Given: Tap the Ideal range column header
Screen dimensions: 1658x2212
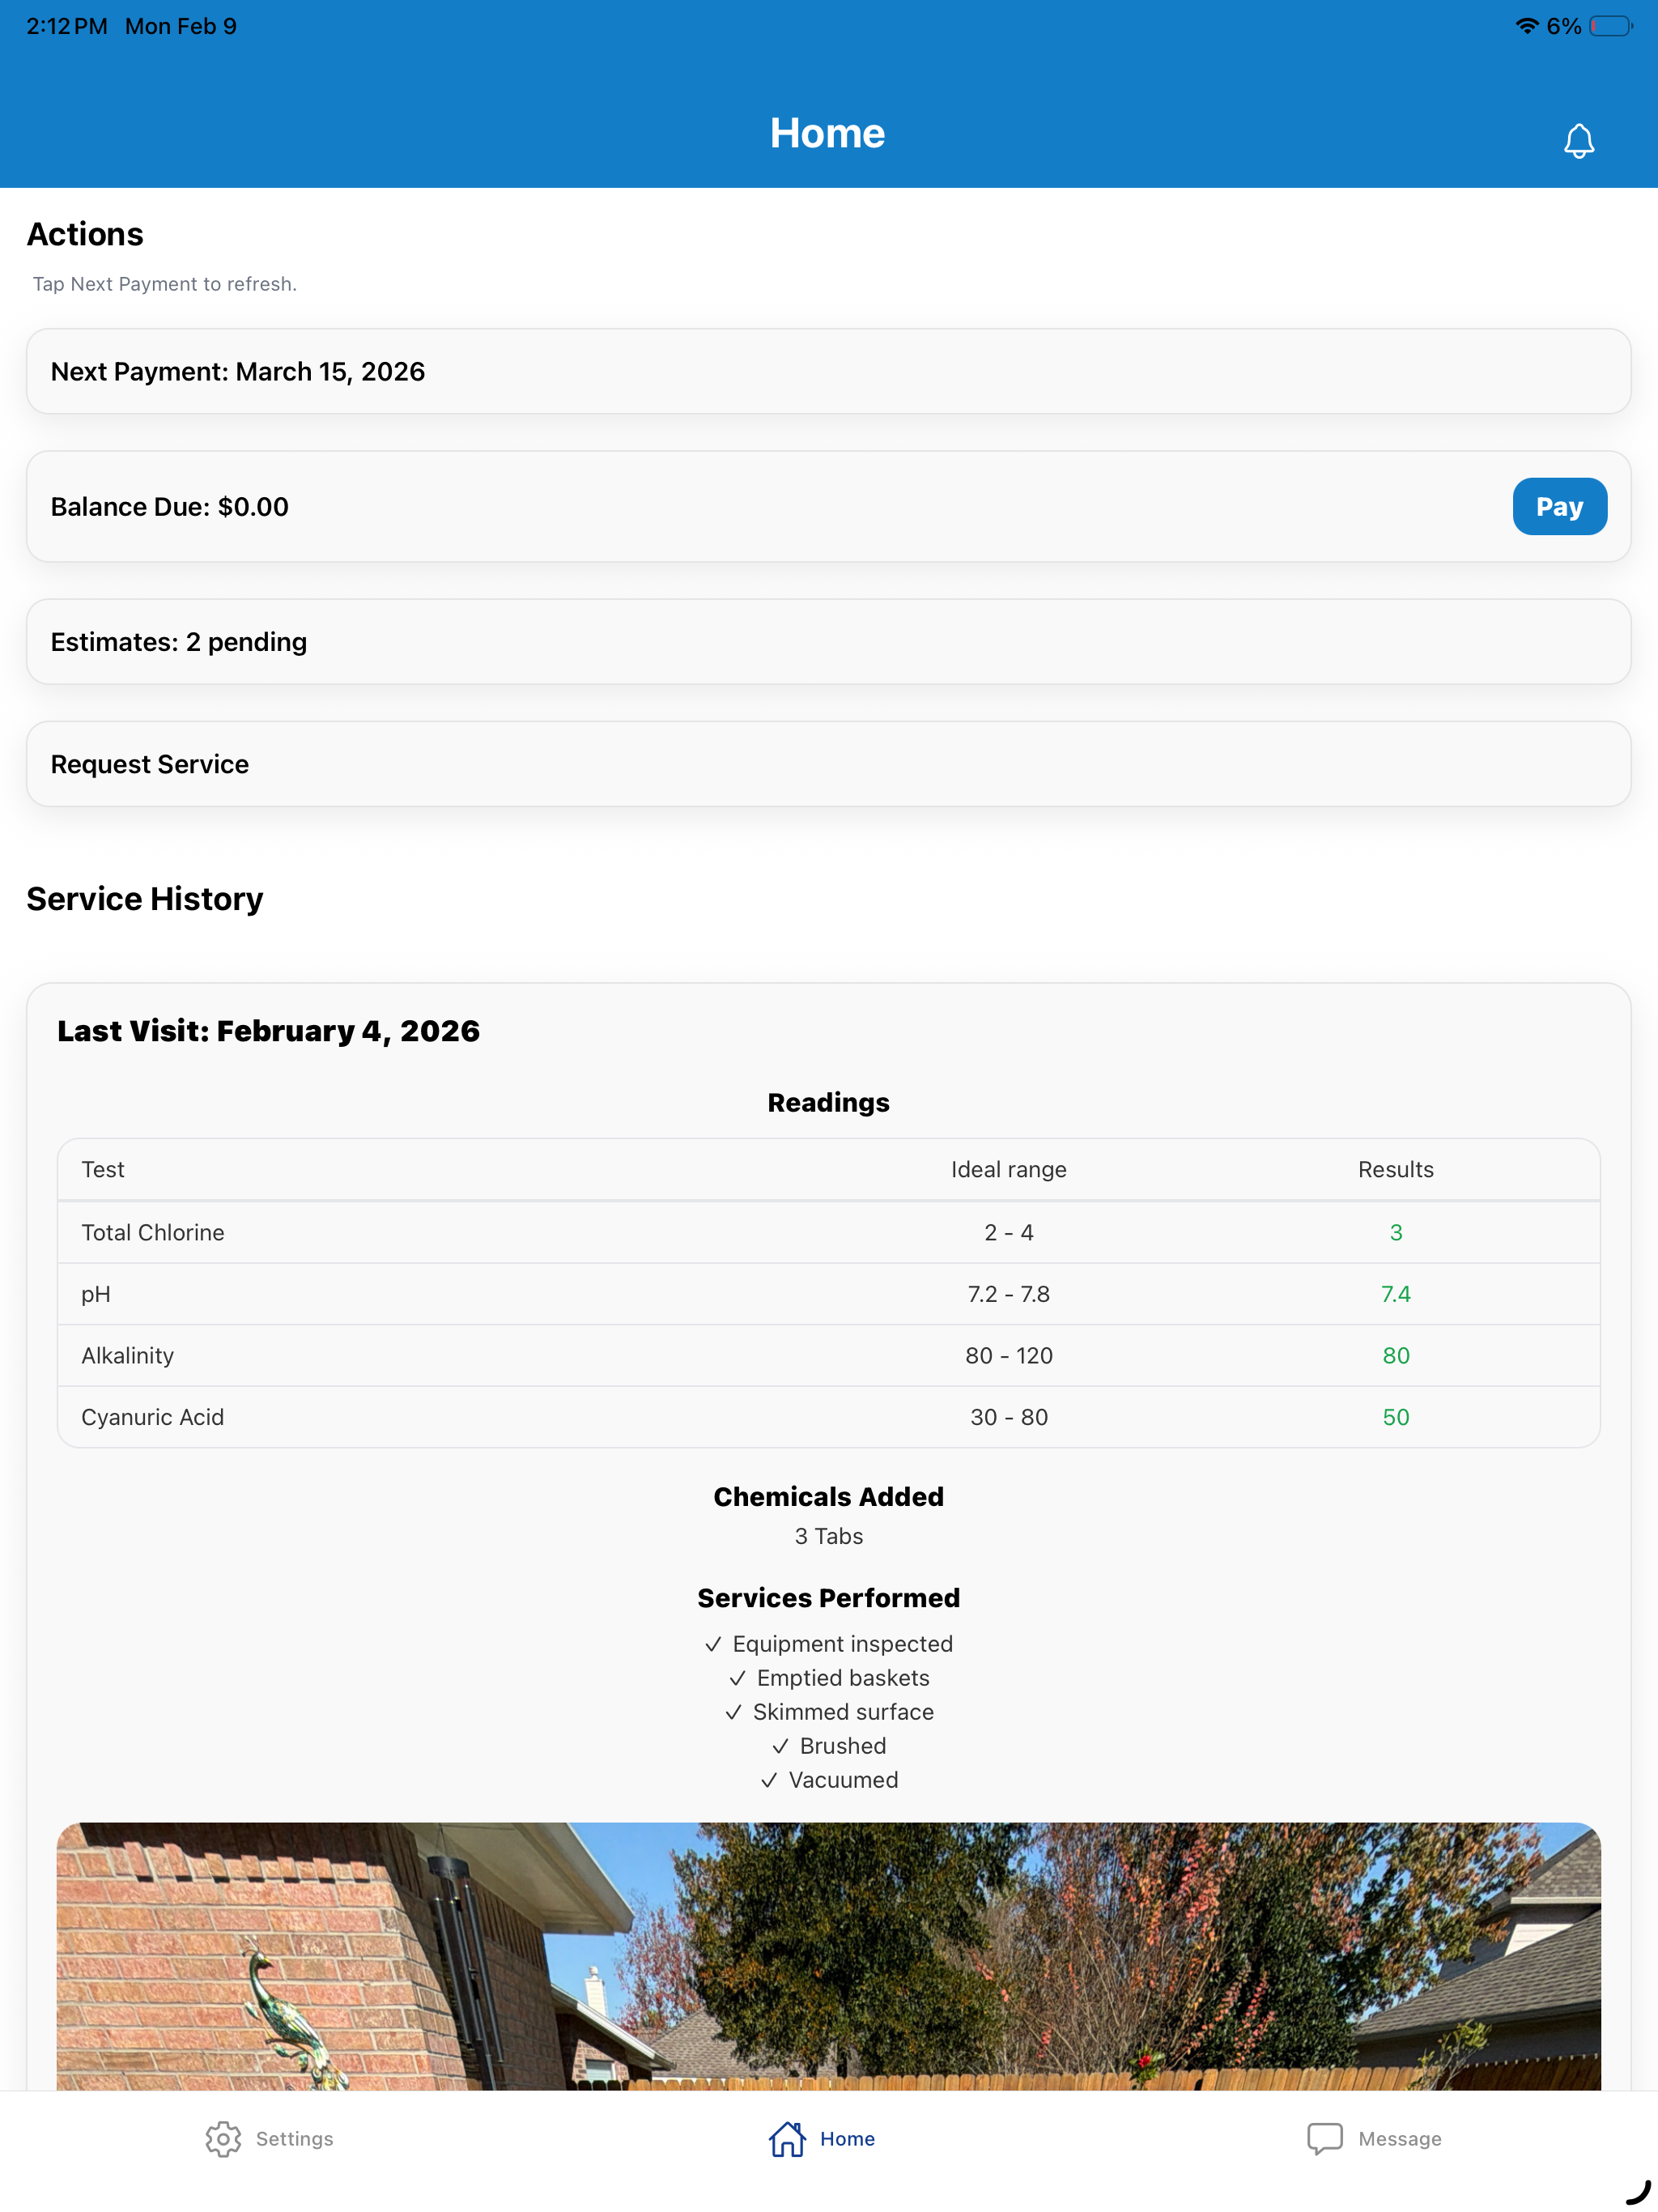Looking at the screenshot, I should click(x=1009, y=1170).
